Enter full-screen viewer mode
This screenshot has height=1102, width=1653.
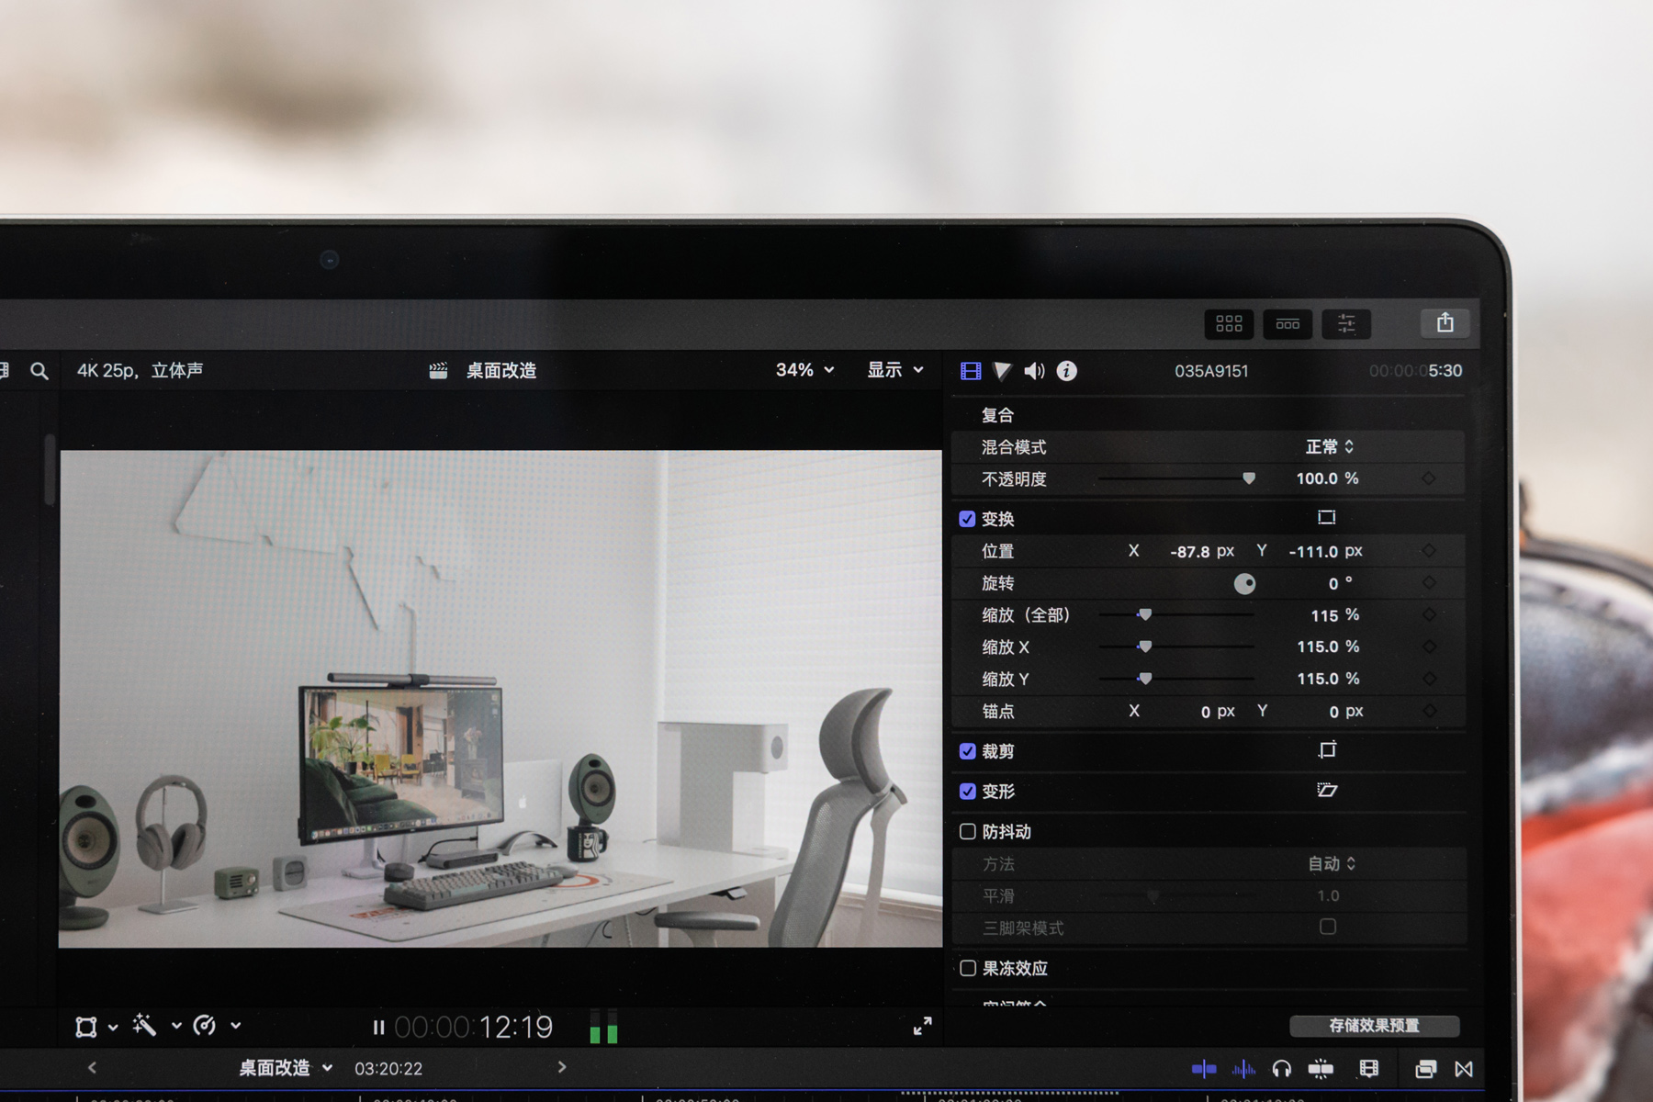pos(922,1026)
